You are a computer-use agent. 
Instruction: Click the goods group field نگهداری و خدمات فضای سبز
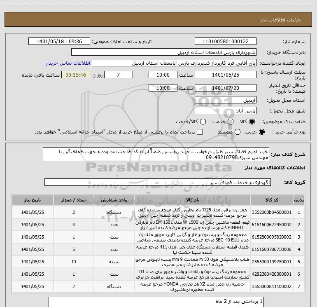158,182
